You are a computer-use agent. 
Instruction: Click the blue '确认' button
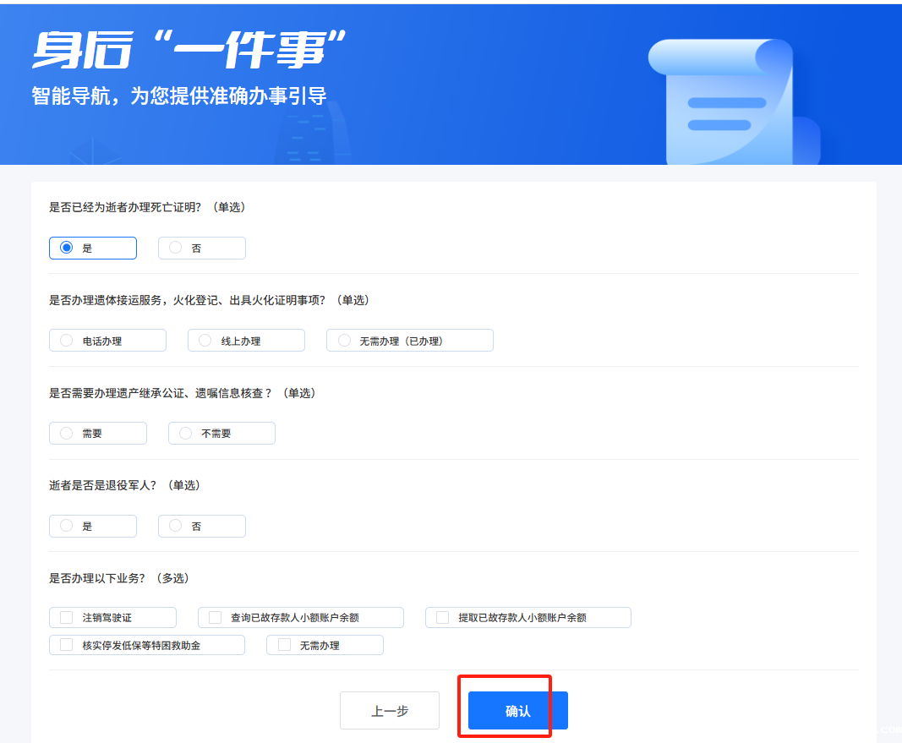[517, 711]
